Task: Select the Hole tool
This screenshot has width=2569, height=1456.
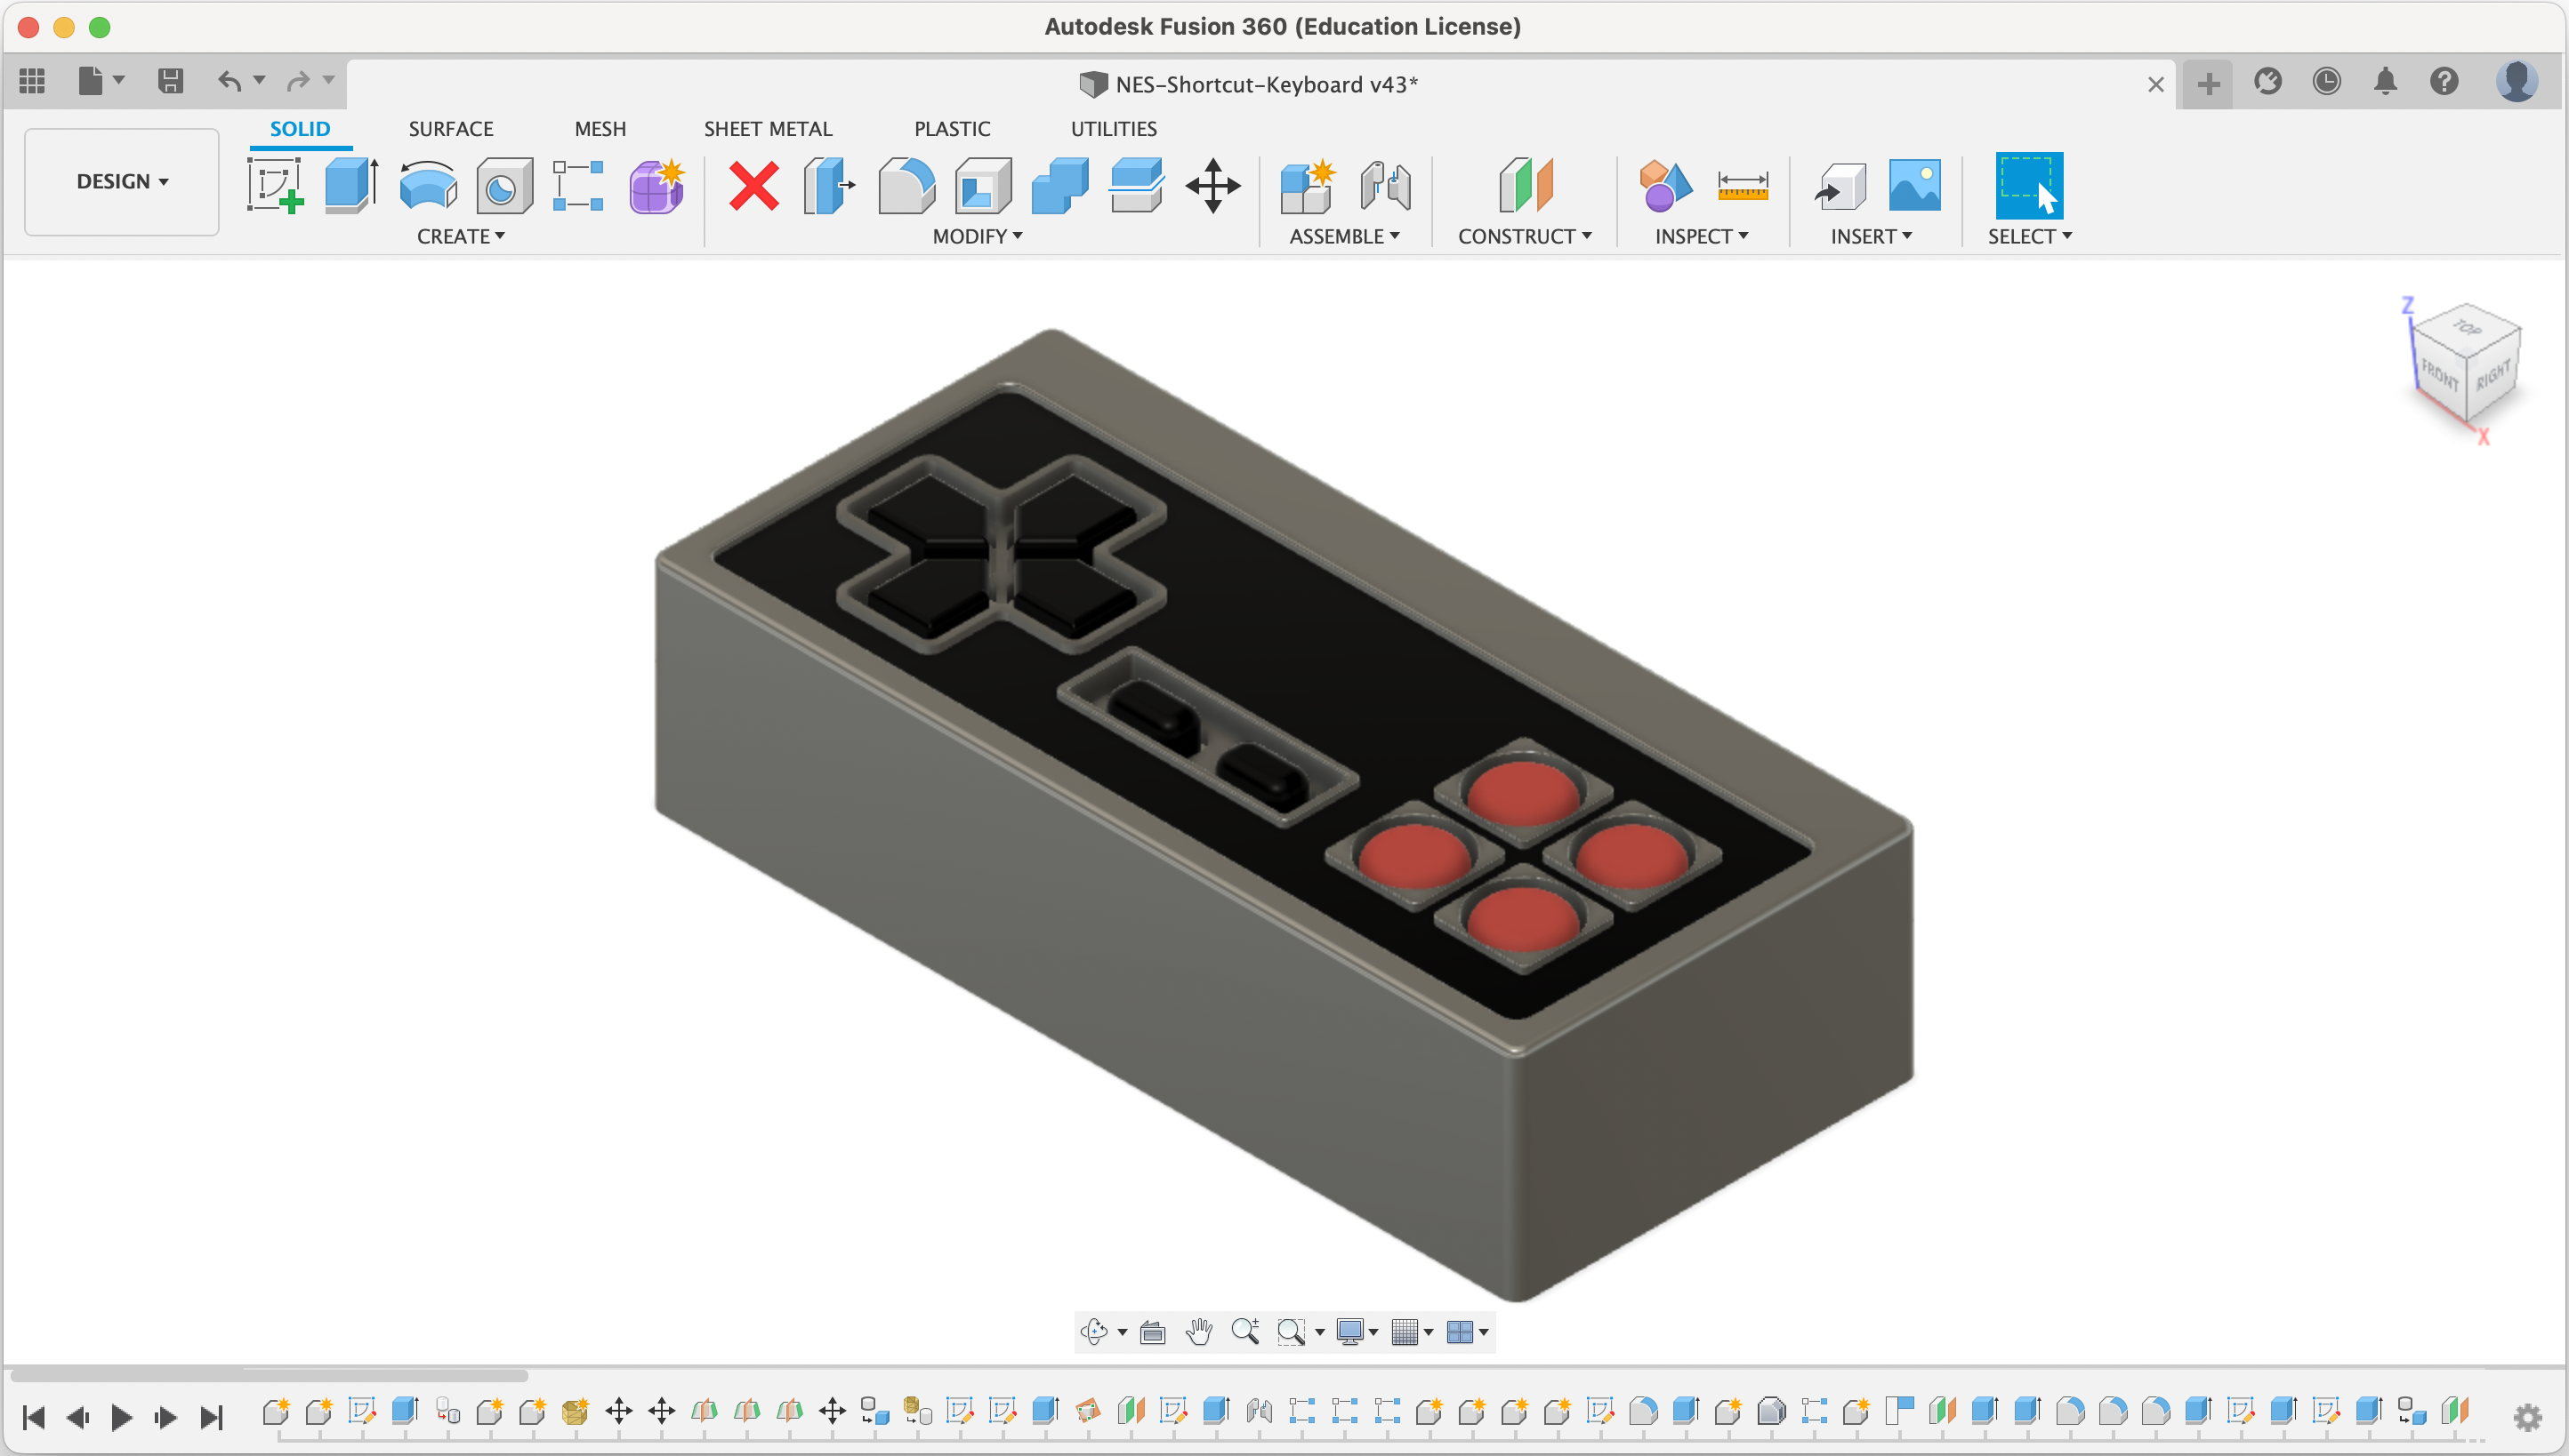Action: pyautogui.click(x=503, y=185)
